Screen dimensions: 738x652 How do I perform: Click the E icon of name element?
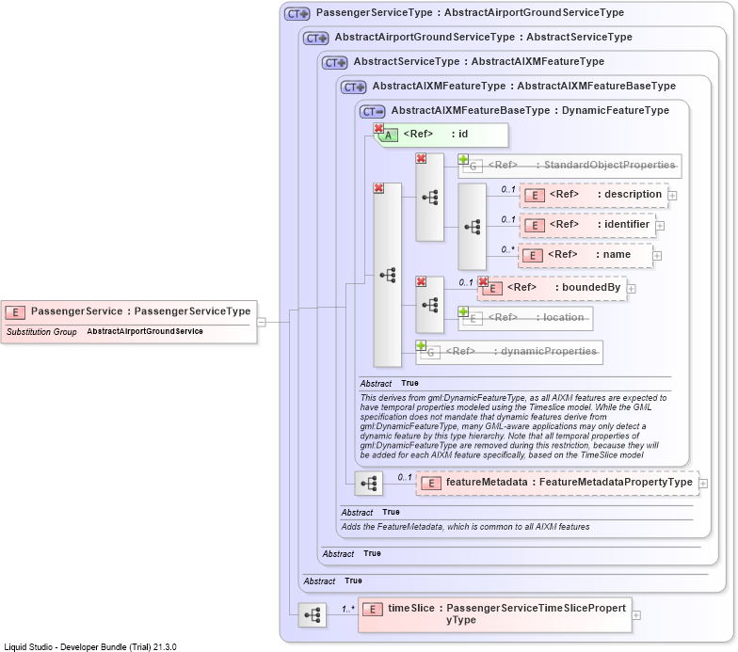(533, 256)
